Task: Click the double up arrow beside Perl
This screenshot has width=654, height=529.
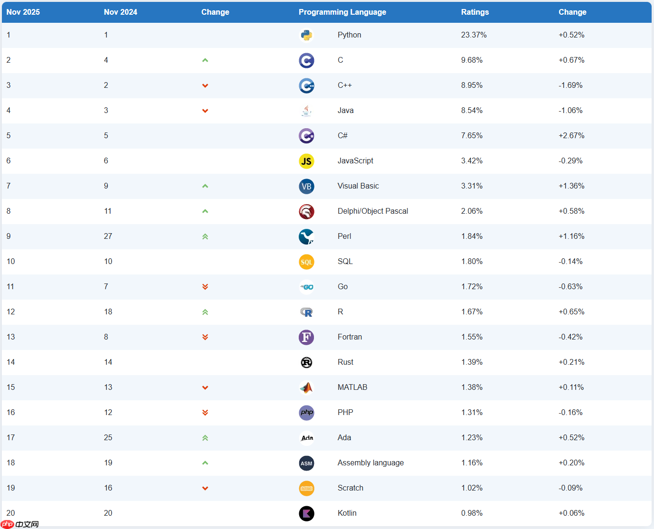Action: tap(205, 236)
